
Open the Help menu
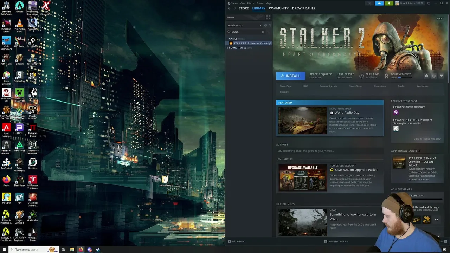268,3
